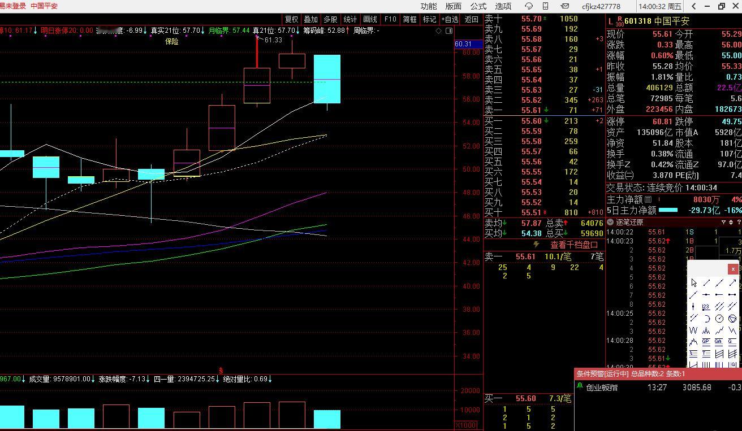742x431 pixels.
Task: Click 查看千档盘口 link
Action: click(574, 245)
